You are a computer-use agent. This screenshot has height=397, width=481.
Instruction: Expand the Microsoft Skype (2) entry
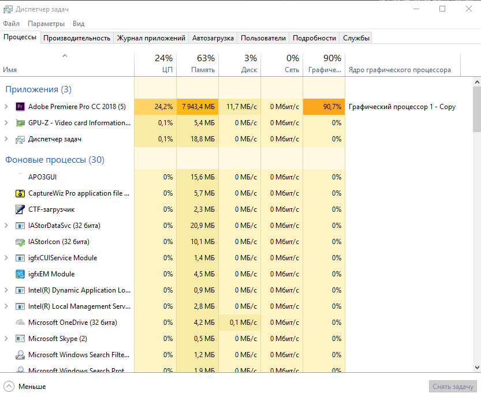pyautogui.click(x=6, y=339)
